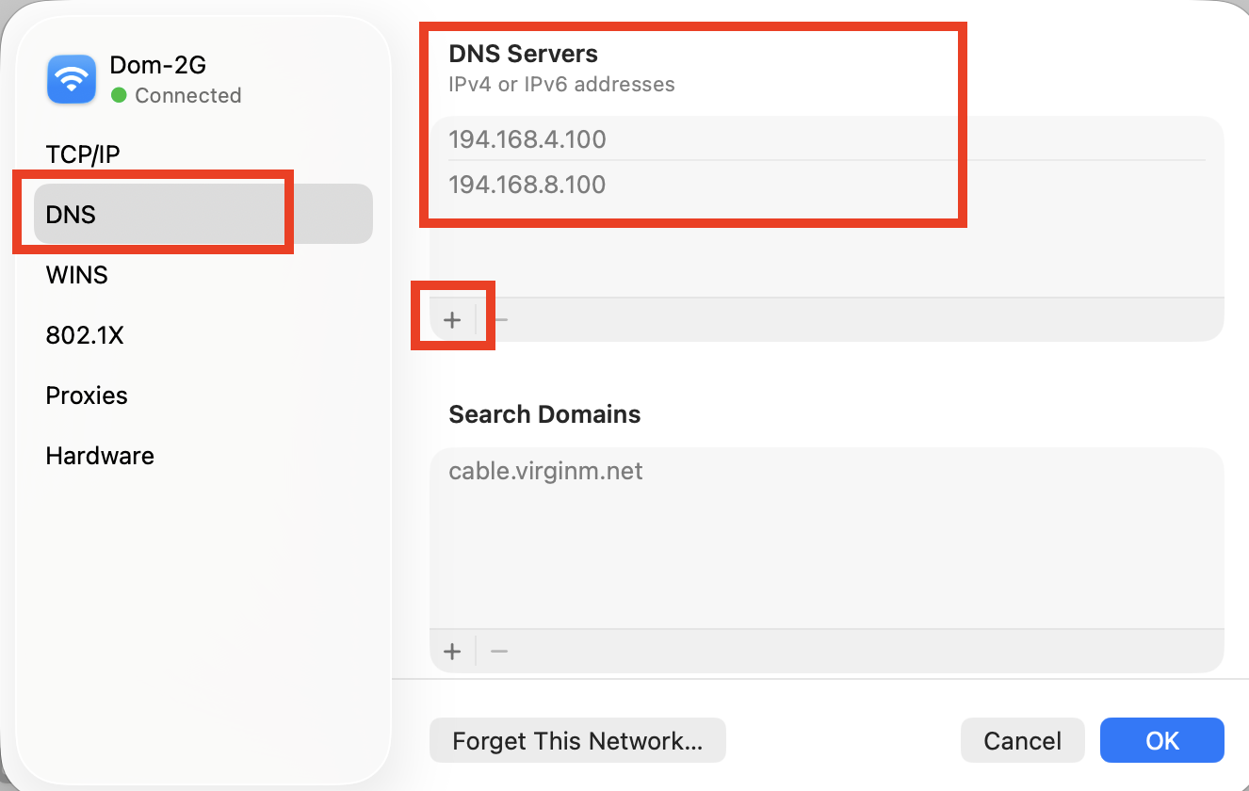
Task: Click Cancel to discard changes
Action: click(1023, 740)
